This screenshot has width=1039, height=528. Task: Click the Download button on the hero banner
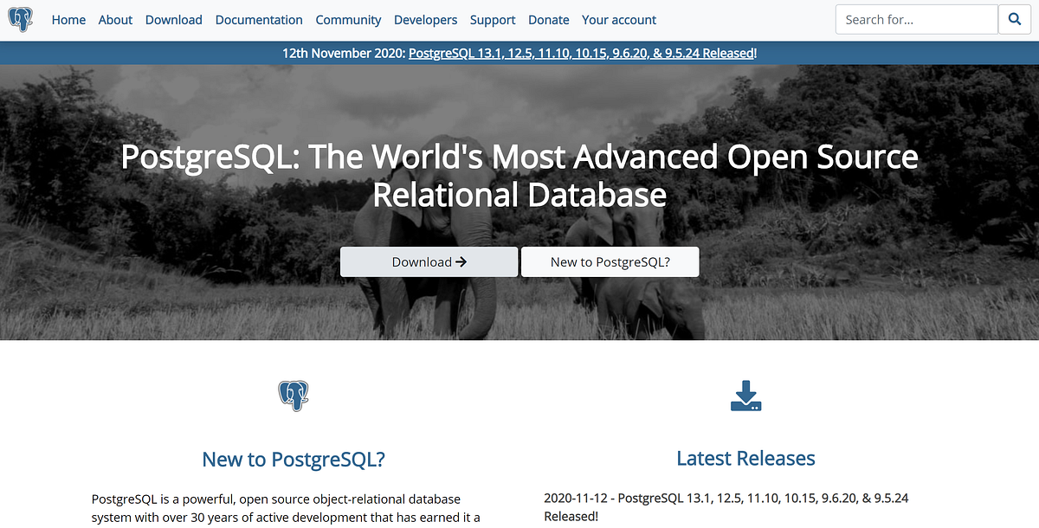point(429,261)
